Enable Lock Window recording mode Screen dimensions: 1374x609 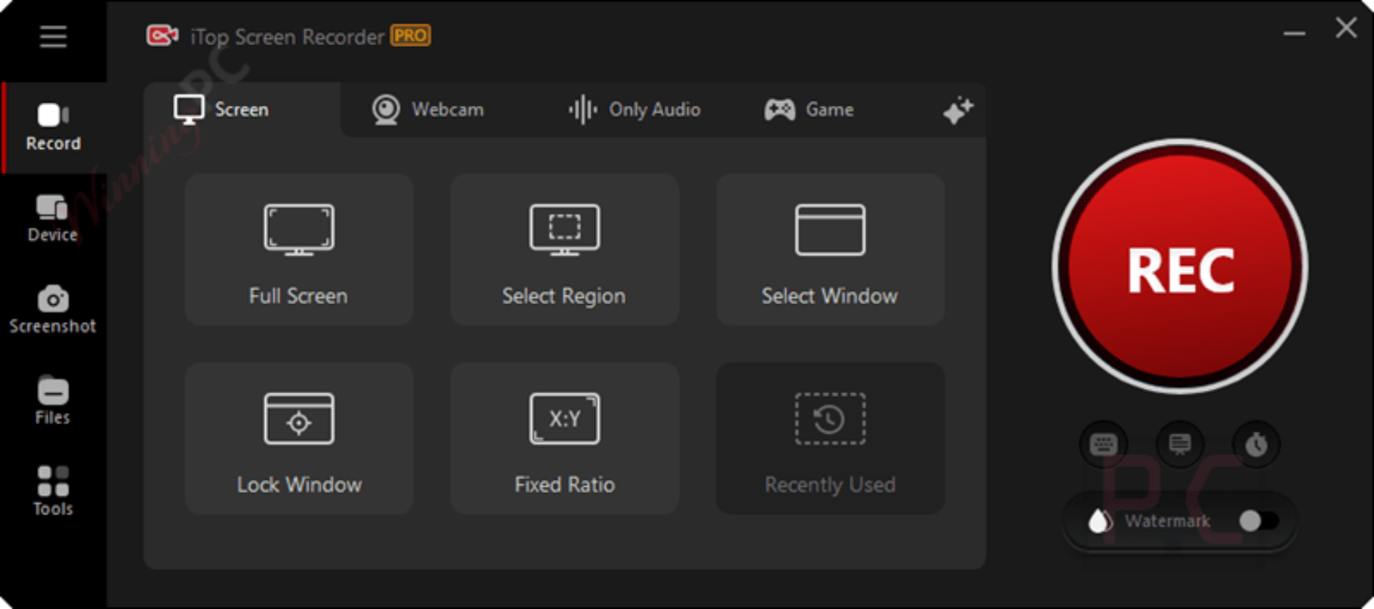299,440
